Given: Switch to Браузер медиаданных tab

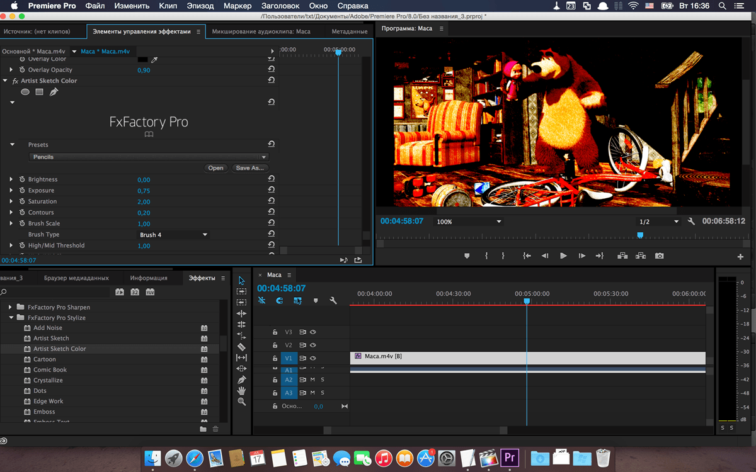Looking at the screenshot, I should coord(76,278).
